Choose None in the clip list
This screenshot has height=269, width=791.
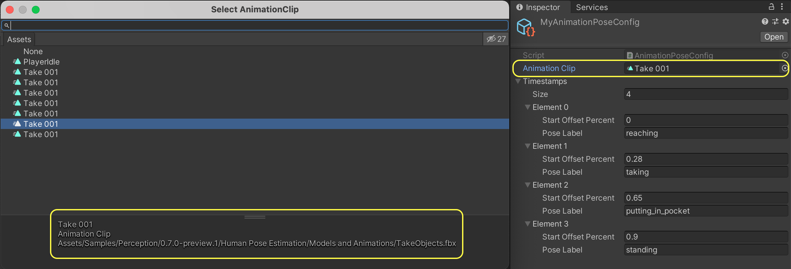click(33, 51)
